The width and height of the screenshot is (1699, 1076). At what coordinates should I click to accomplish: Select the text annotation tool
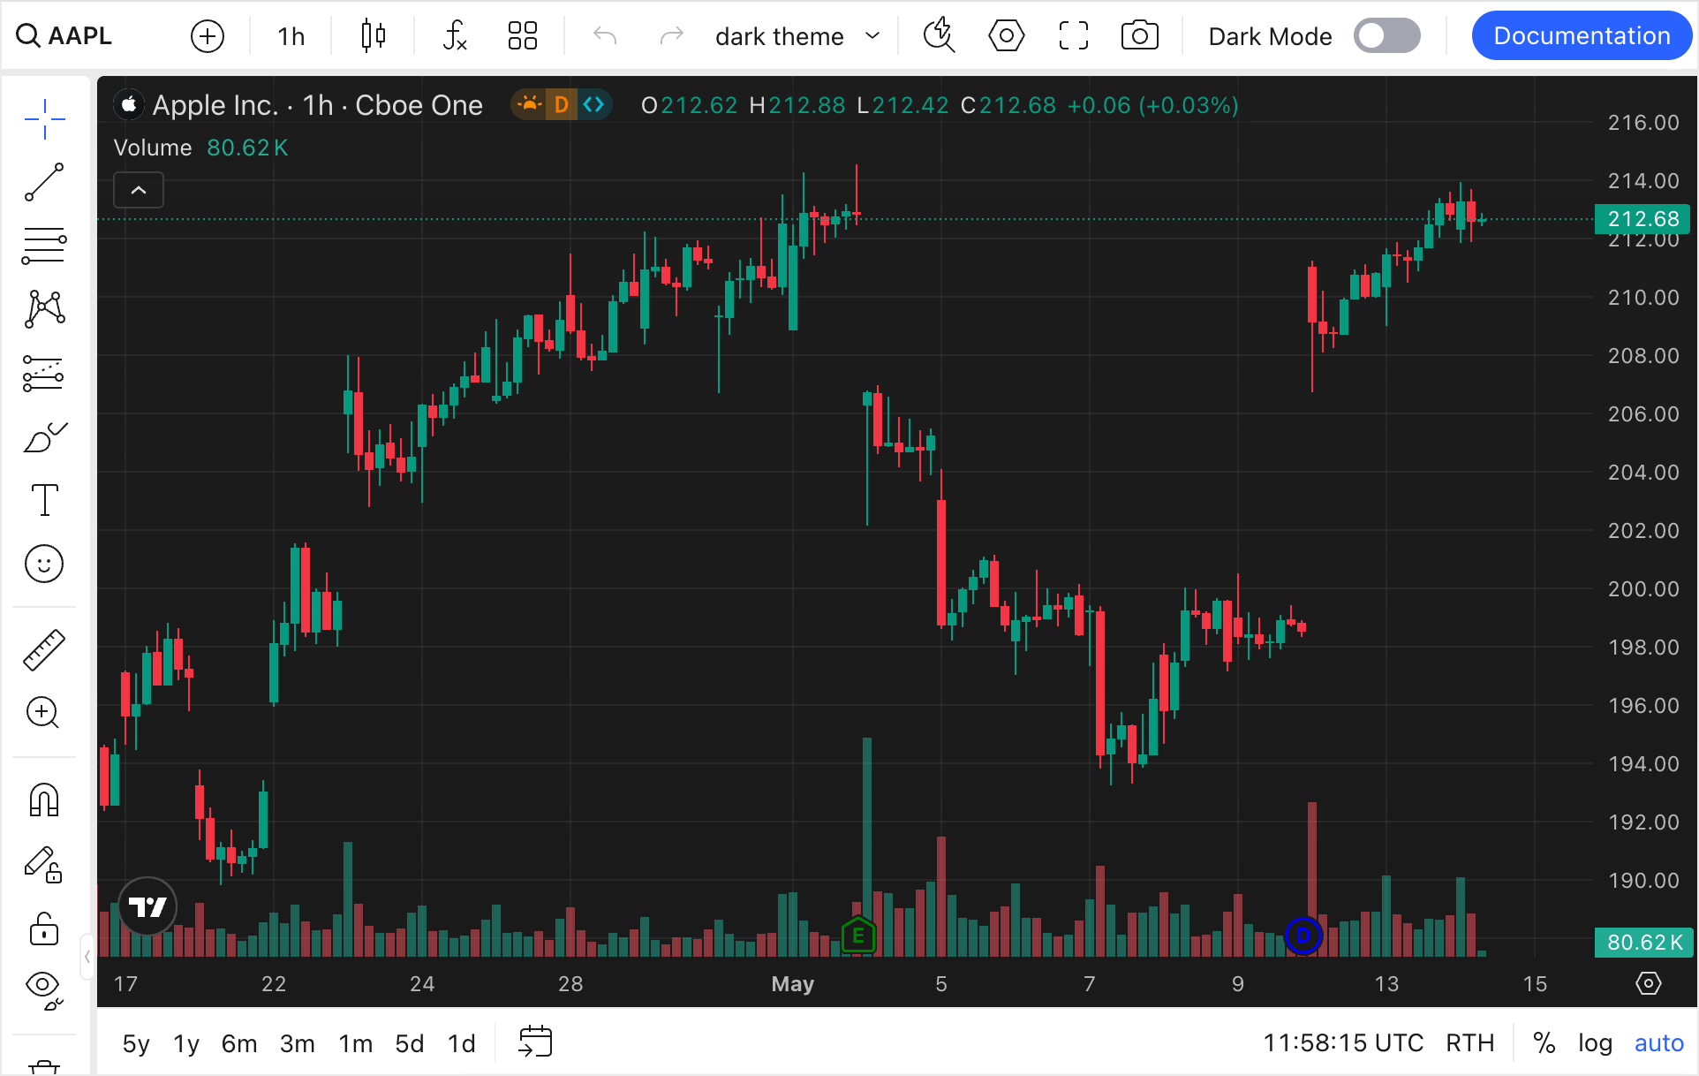point(44,500)
